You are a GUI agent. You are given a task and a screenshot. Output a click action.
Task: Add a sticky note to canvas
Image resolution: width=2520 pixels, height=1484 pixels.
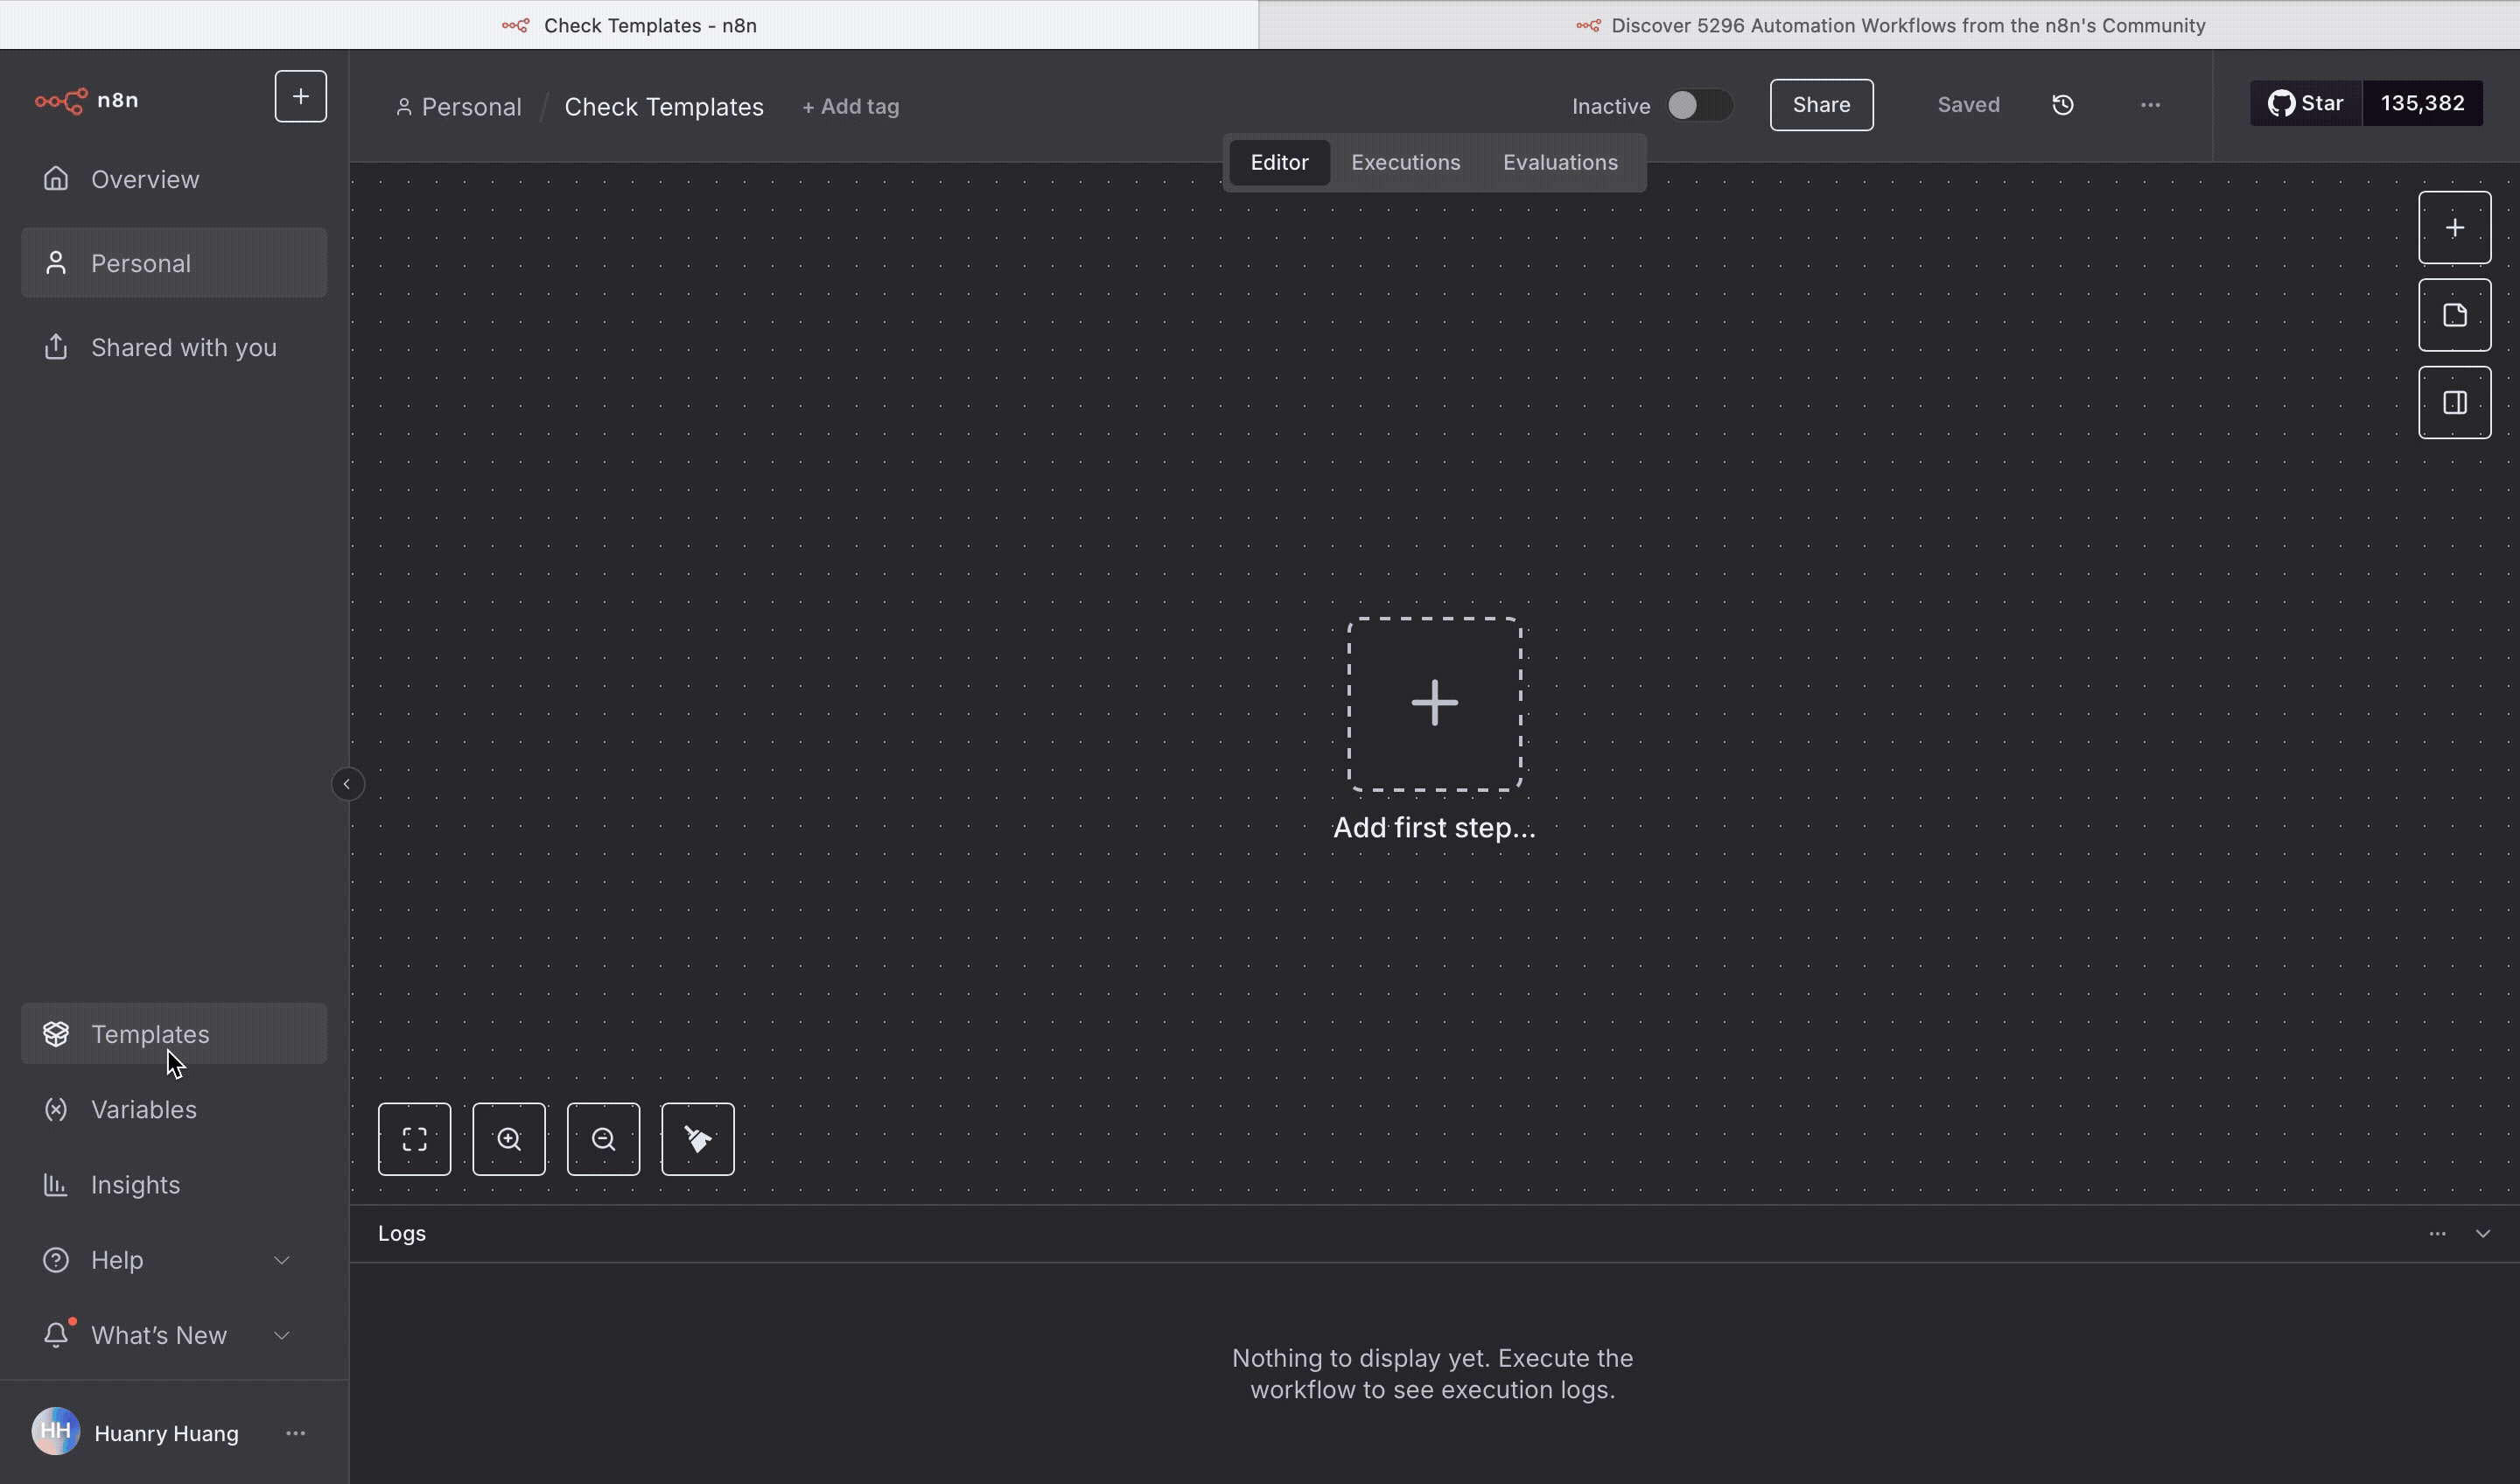pyautogui.click(x=2454, y=315)
